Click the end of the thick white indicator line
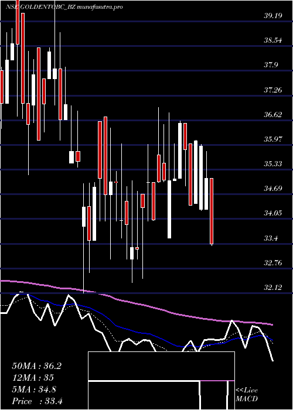293x410 pixels. coord(273,361)
